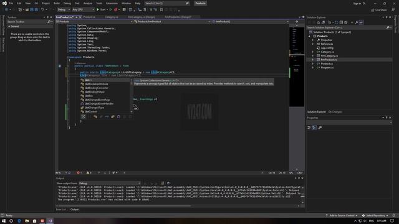
Task: Open the Build menu
Action: click(57, 3)
